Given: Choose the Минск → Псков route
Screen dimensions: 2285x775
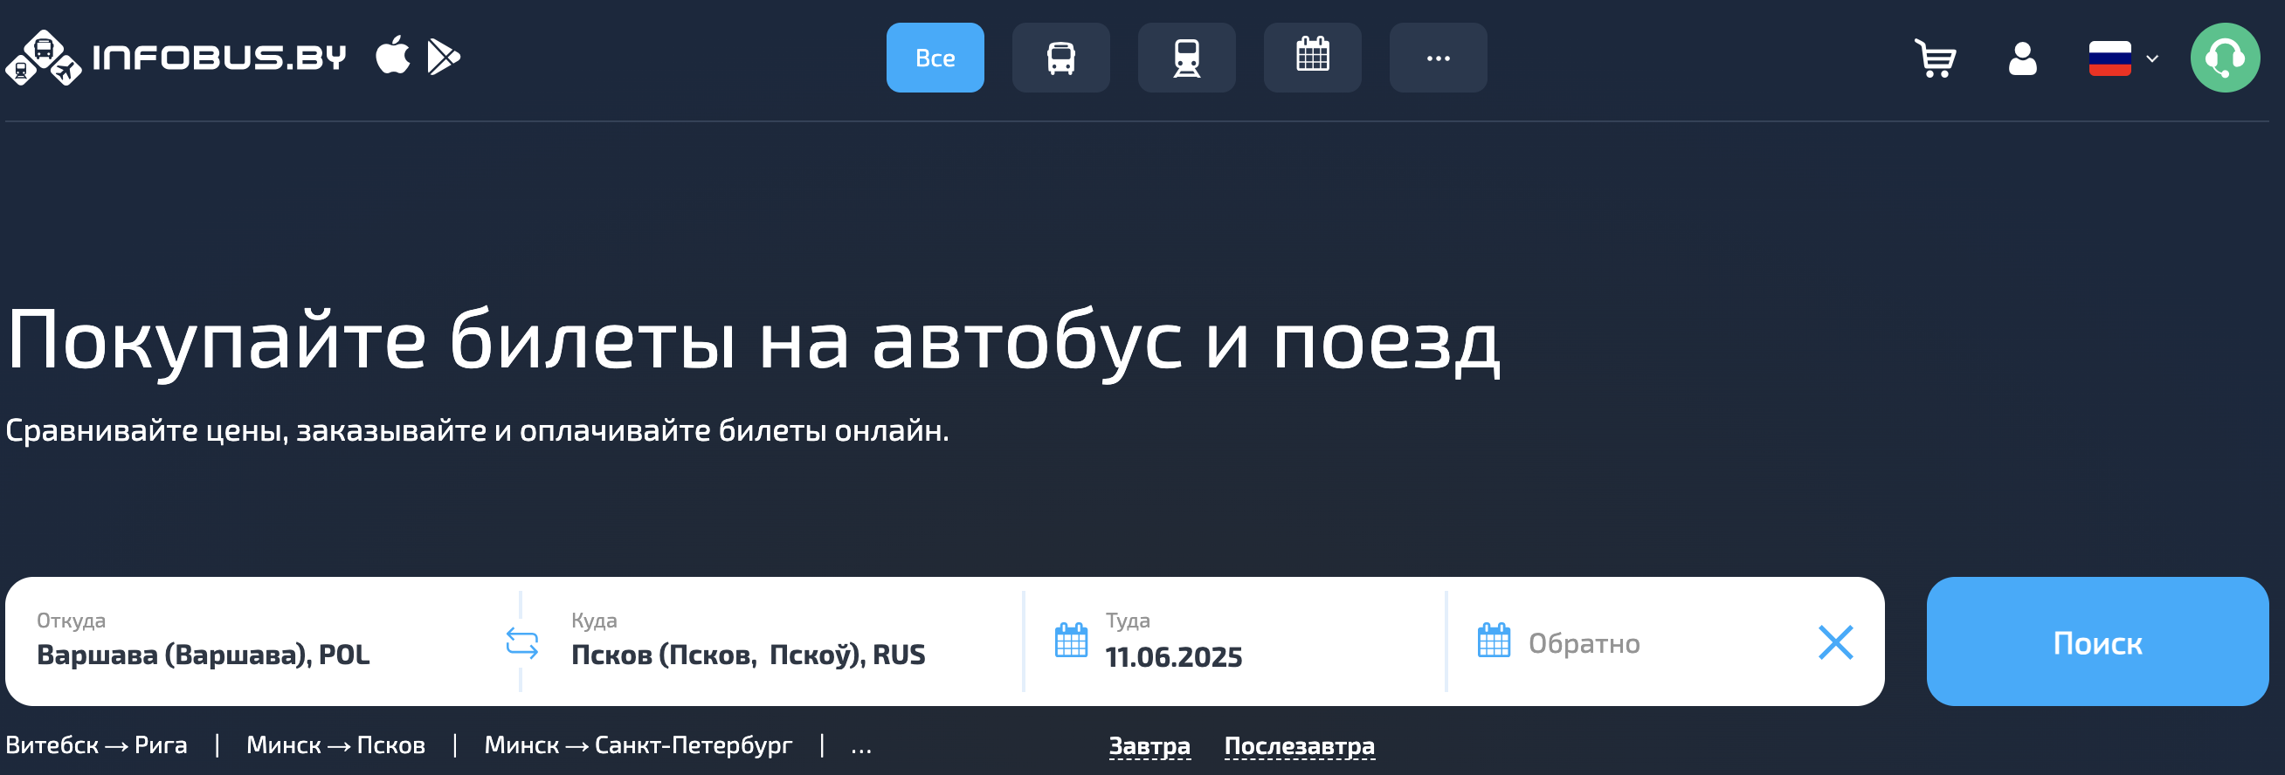Looking at the screenshot, I should [x=336, y=744].
